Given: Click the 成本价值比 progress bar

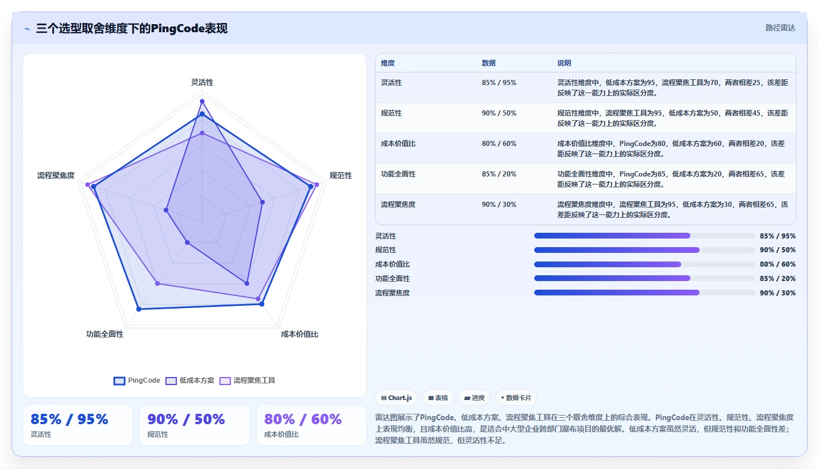Looking at the screenshot, I should 644,264.
